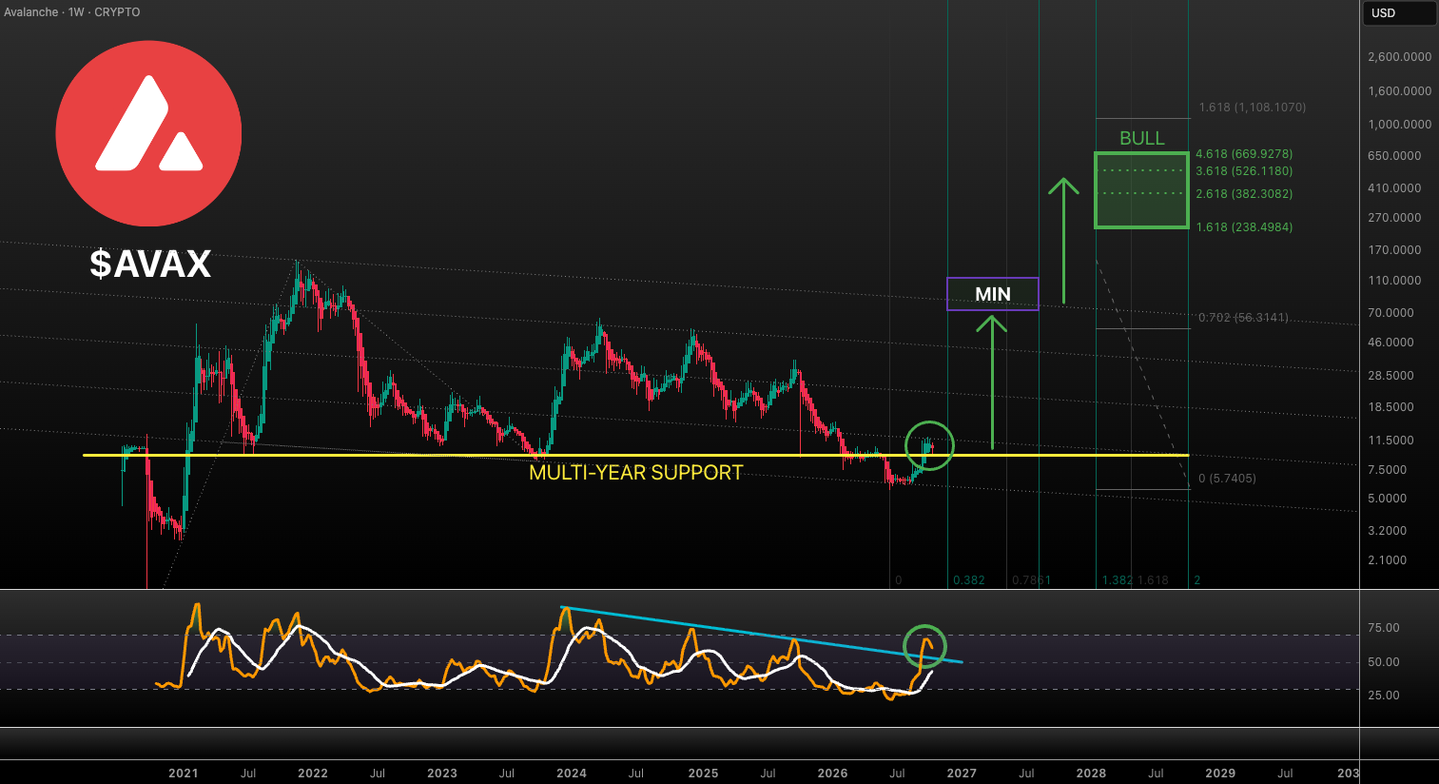Click the 0 (5.7405) Fibonacci level
The height and width of the screenshot is (784, 1439).
(1227, 479)
